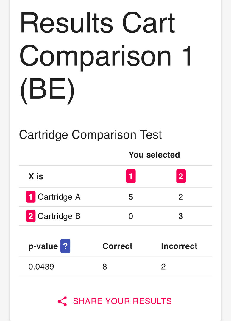Click the Cartridge Comparison Test subtitle
Screen dimensions: 231x321
pos(90,135)
